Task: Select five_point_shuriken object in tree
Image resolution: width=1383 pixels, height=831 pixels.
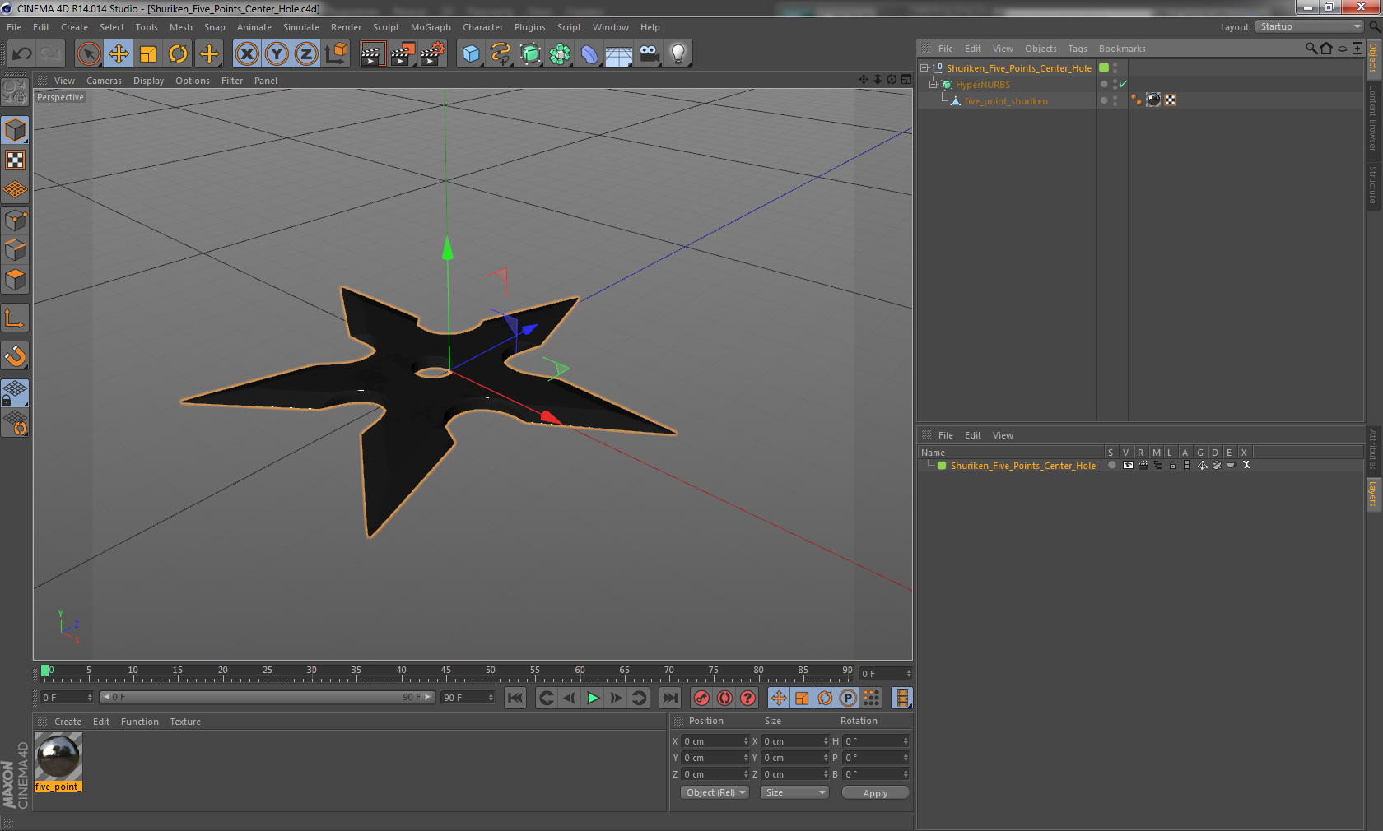Action: 1006,101
